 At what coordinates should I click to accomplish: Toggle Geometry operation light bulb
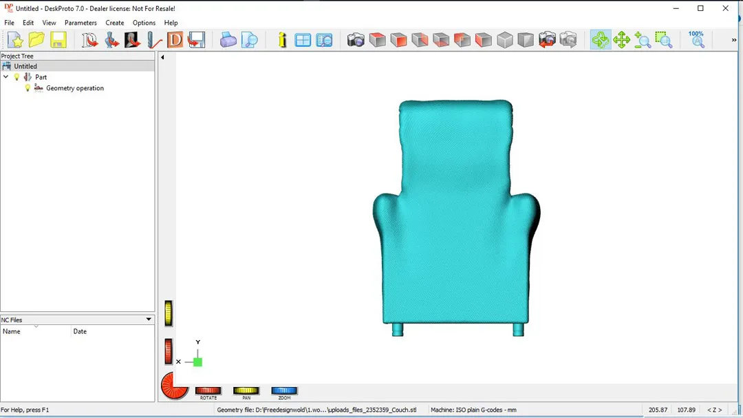pos(28,88)
